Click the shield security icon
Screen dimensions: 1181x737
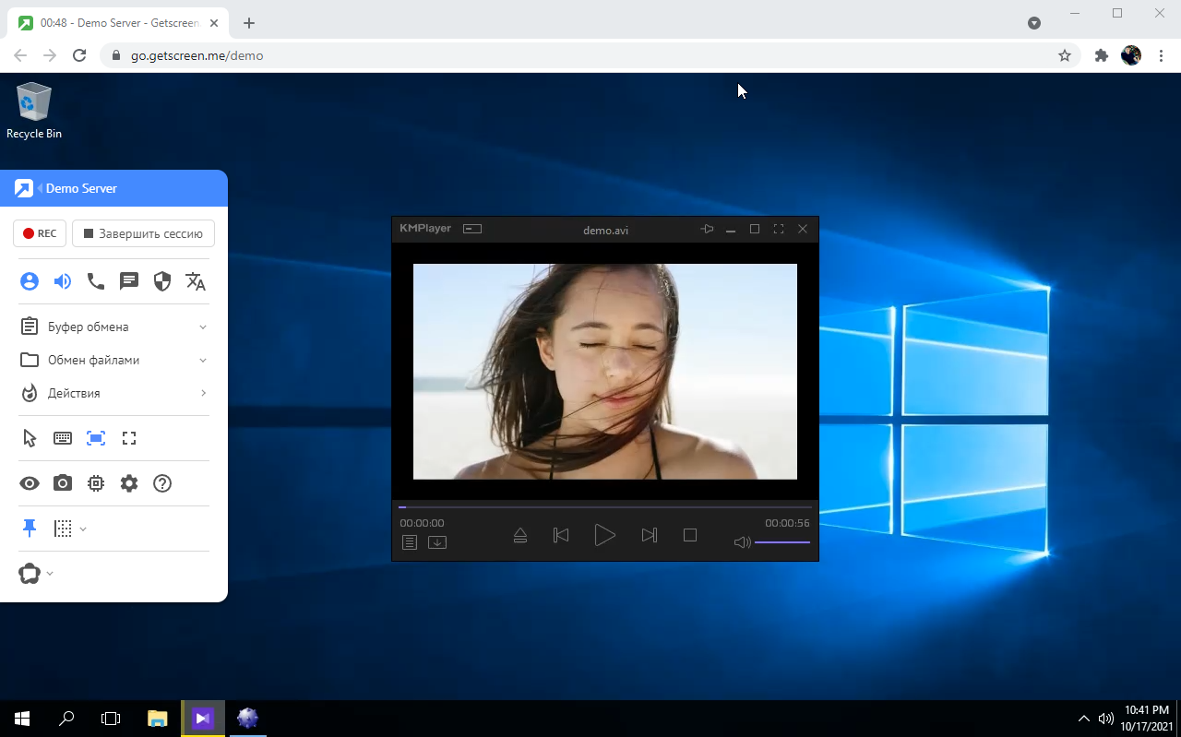tap(162, 281)
